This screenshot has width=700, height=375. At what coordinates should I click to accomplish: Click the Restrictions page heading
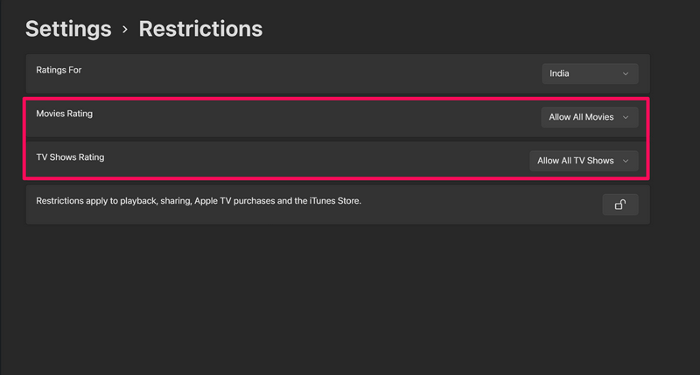click(x=200, y=28)
